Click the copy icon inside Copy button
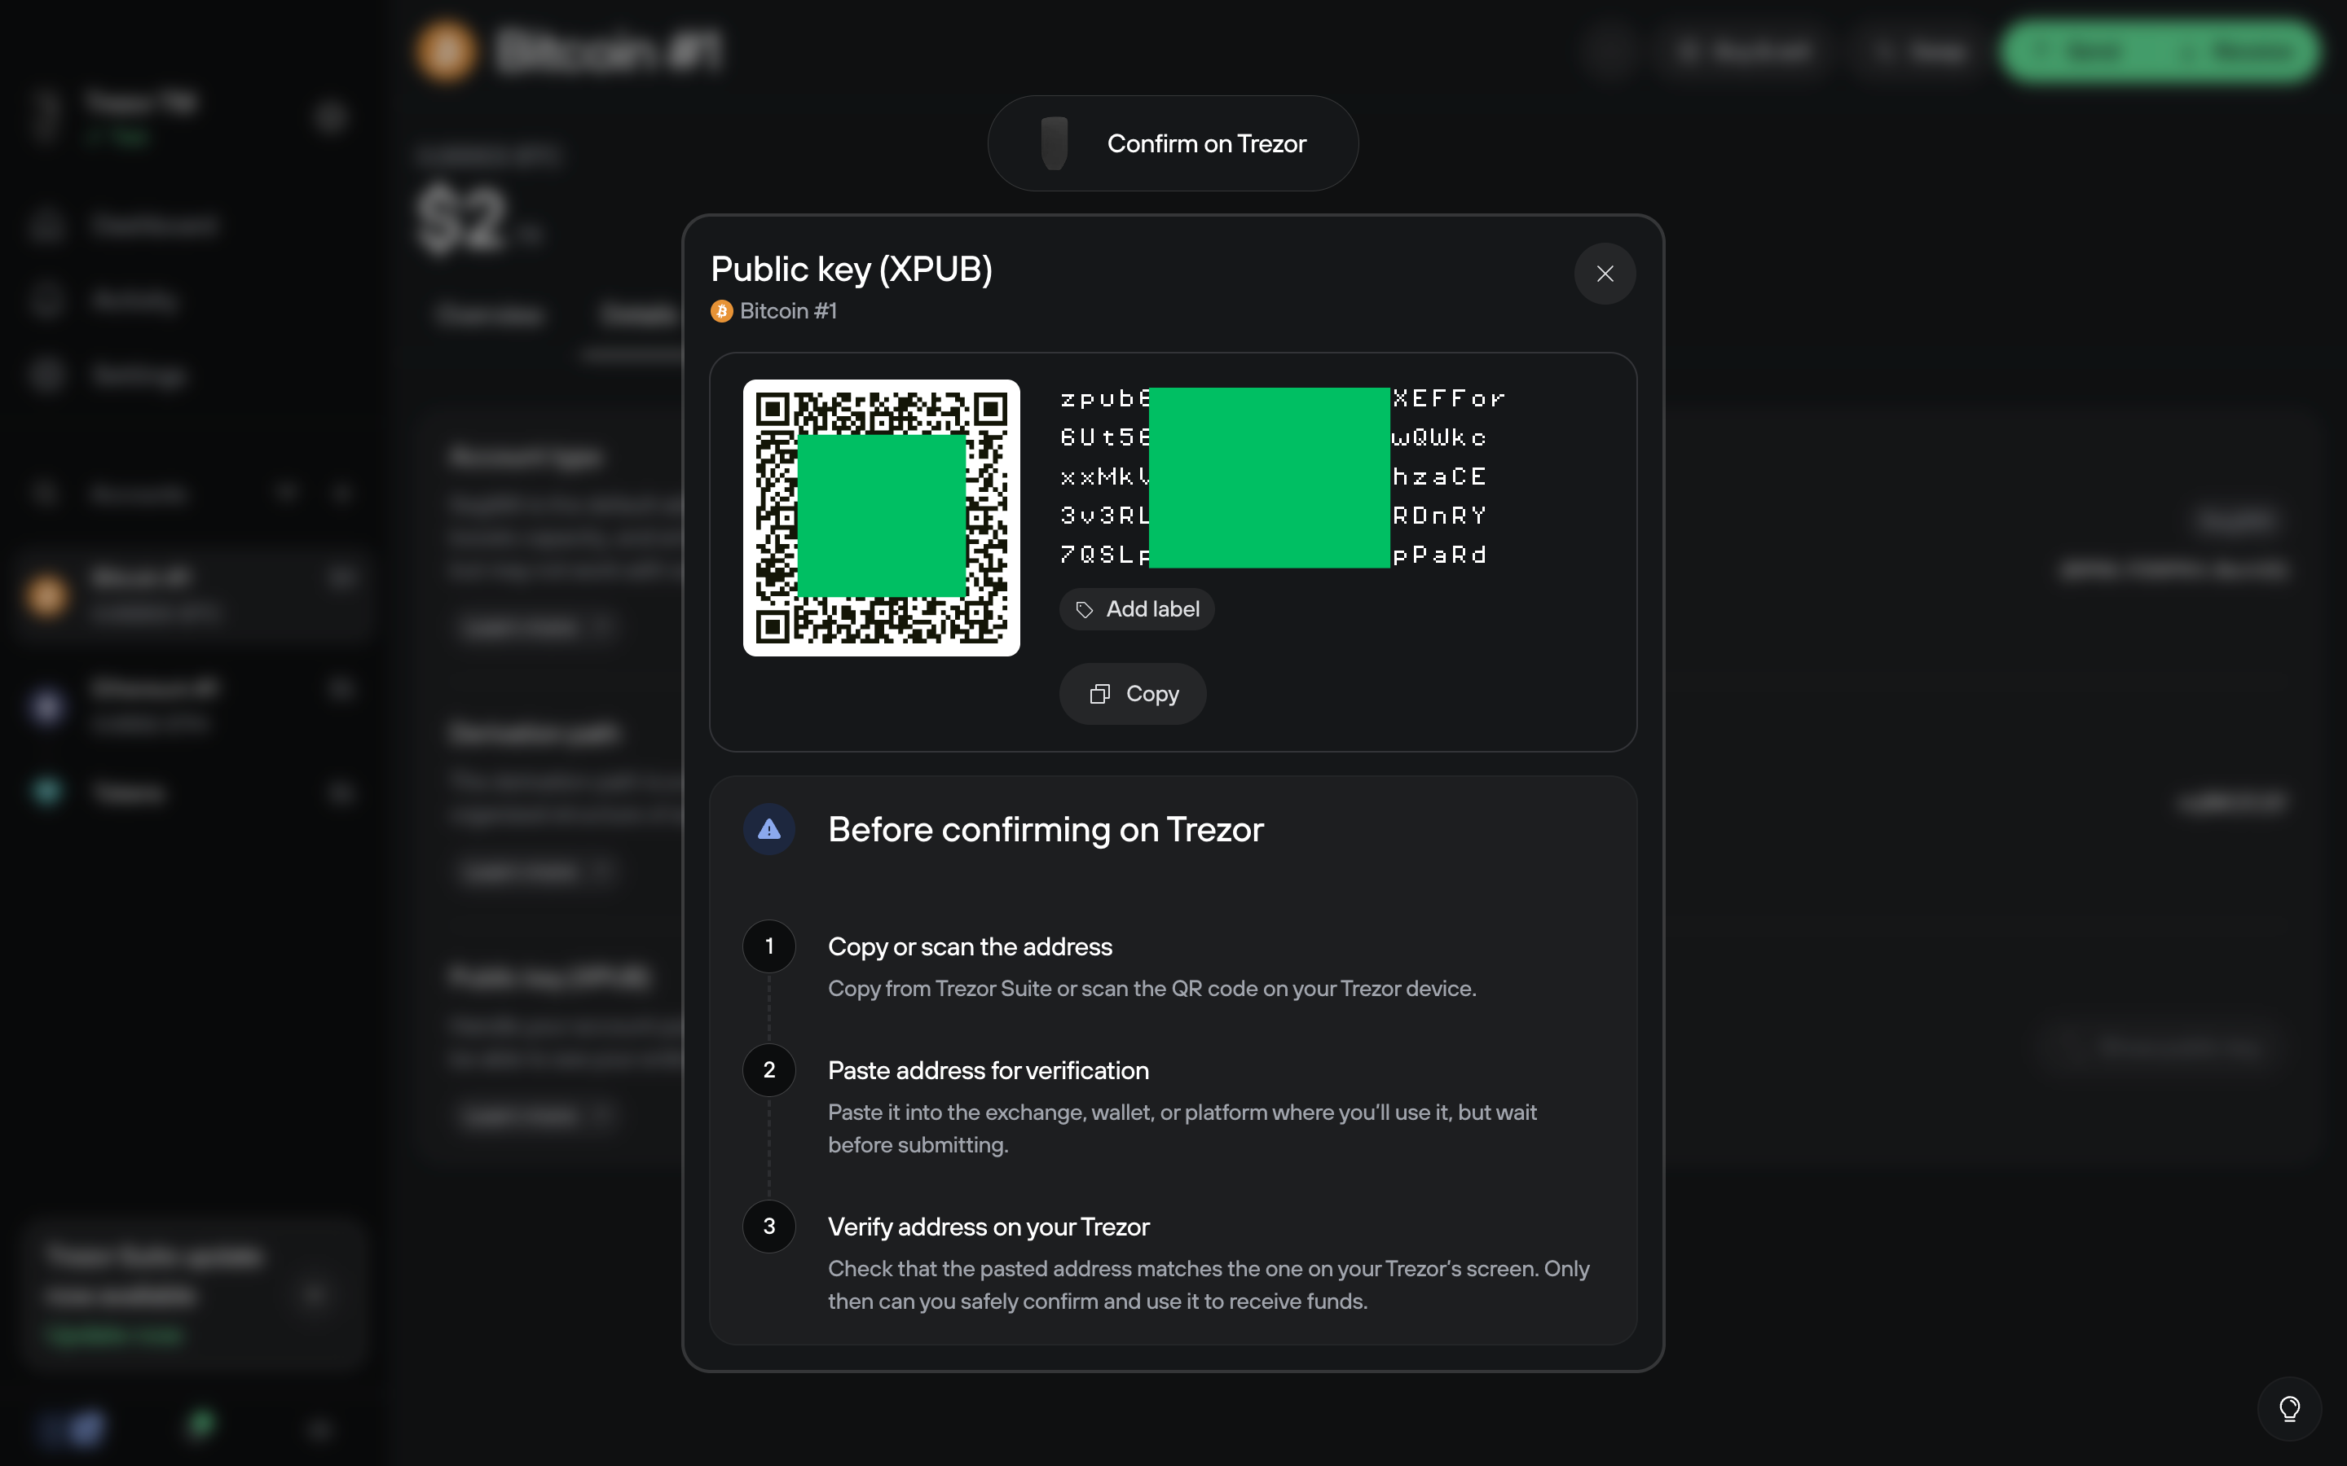 [1099, 694]
